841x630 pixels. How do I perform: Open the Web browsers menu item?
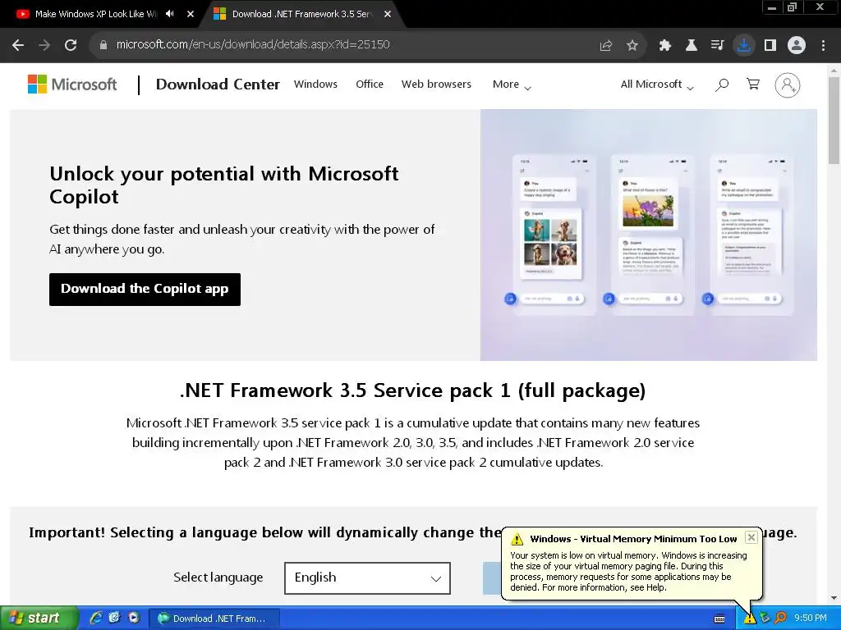436,84
